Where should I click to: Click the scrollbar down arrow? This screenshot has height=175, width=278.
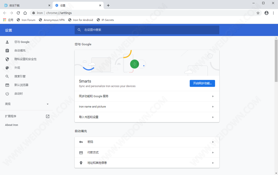click(276, 173)
